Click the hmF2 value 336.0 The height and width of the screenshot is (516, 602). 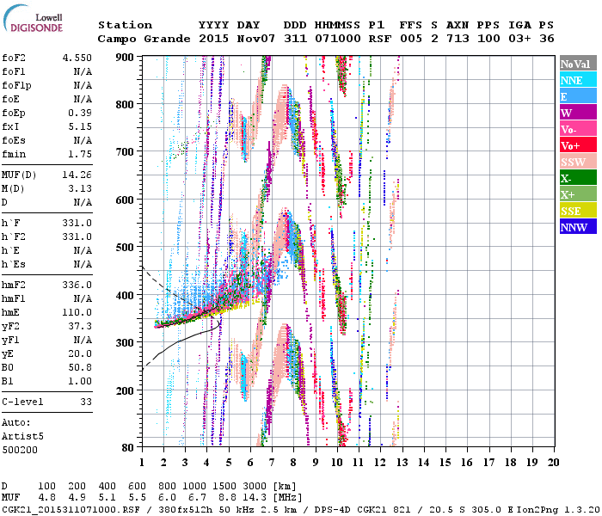coord(77,285)
